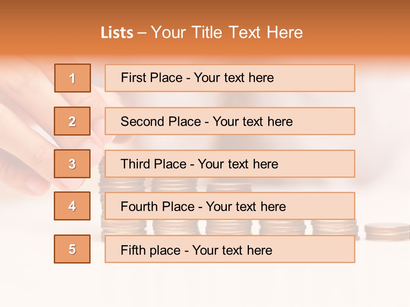Click the number 2 orange box
This screenshot has height=307, width=410.
pyautogui.click(x=73, y=121)
